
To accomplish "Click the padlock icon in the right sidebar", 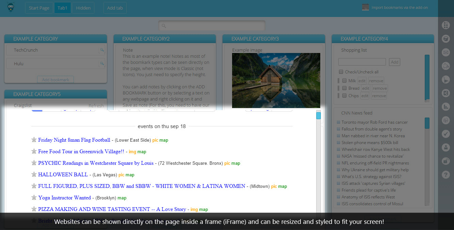I will [x=446, y=161].
